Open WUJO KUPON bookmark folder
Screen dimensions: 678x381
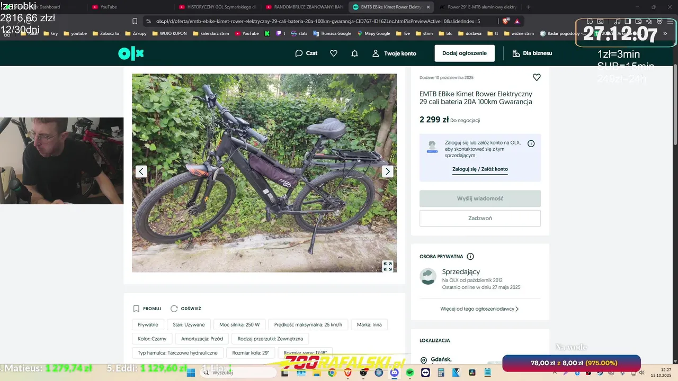tap(169, 33)
